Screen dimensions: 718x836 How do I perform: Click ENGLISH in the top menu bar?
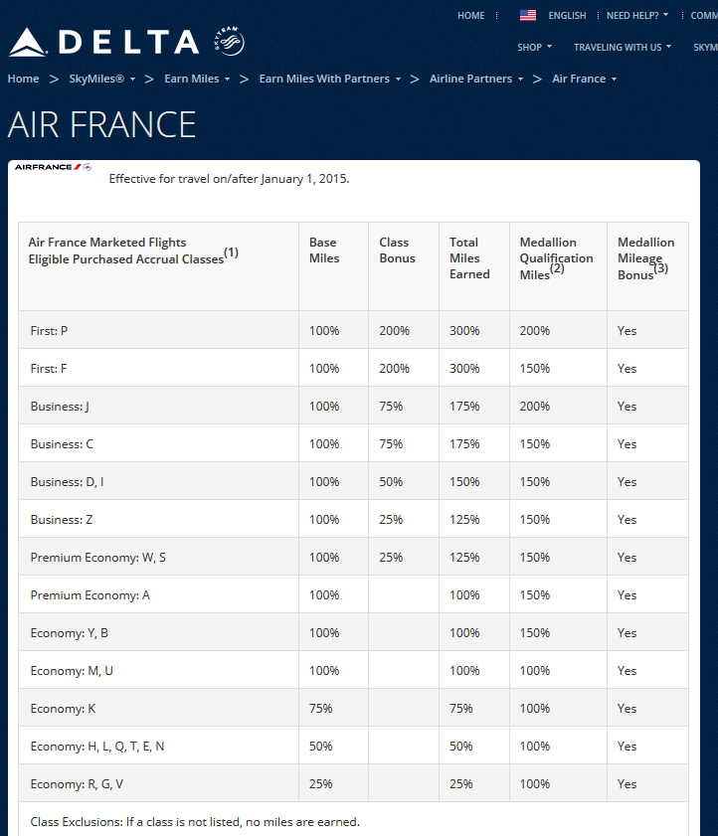click(x=567, y=15)
